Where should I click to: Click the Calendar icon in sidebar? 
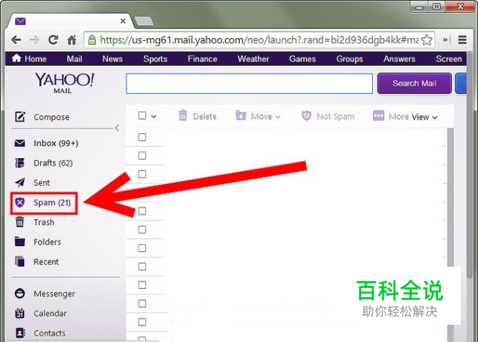20,313
